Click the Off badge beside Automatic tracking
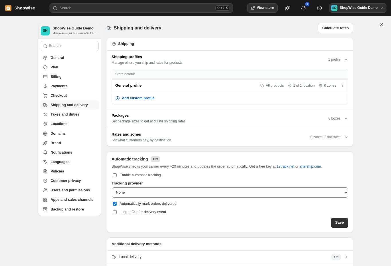This screenshot has width=391, height=266. [155, 159]
